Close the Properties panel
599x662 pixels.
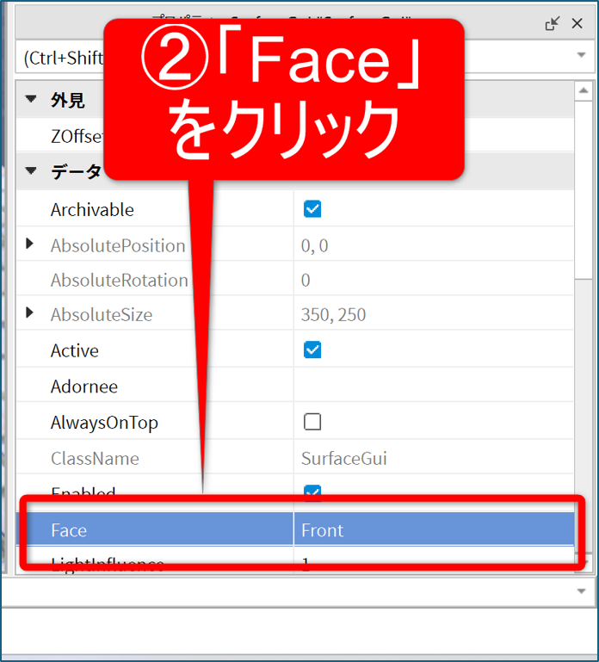[577, 23]
